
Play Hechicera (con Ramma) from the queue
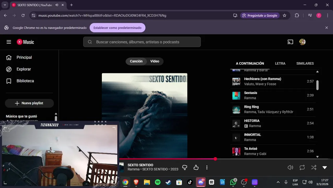[x=273, y=81]
